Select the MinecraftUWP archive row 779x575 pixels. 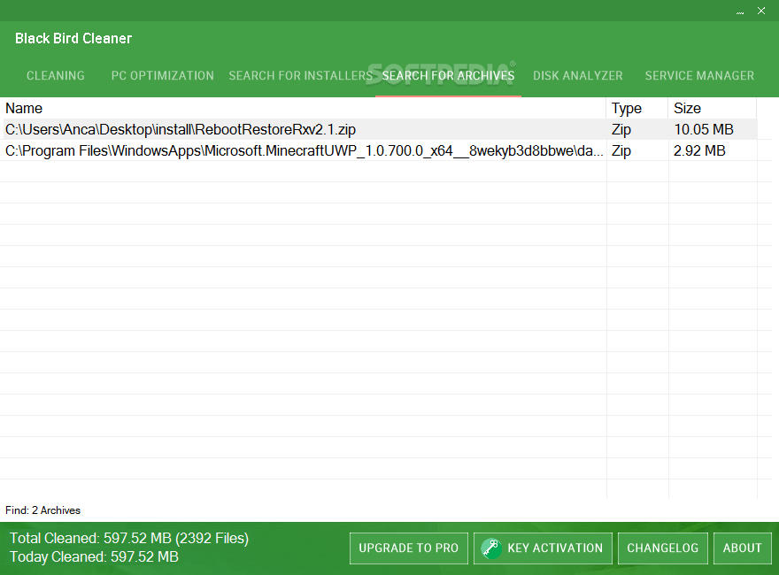[x=379, y=151]
